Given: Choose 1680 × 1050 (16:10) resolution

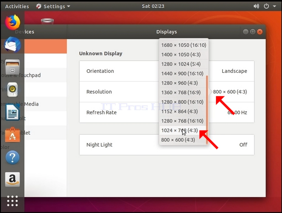Looking at the screenshot, I should coord(183,45).
